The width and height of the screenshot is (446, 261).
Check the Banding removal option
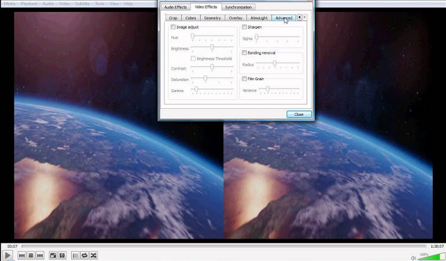244,53
